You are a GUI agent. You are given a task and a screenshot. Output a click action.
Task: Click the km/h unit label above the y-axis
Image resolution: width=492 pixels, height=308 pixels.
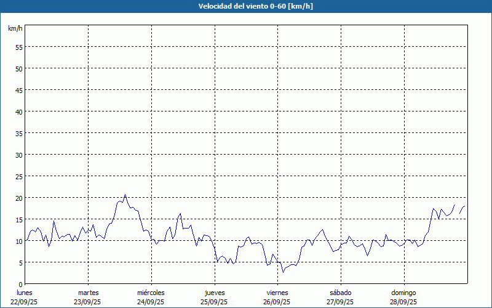tap(15, 29)
